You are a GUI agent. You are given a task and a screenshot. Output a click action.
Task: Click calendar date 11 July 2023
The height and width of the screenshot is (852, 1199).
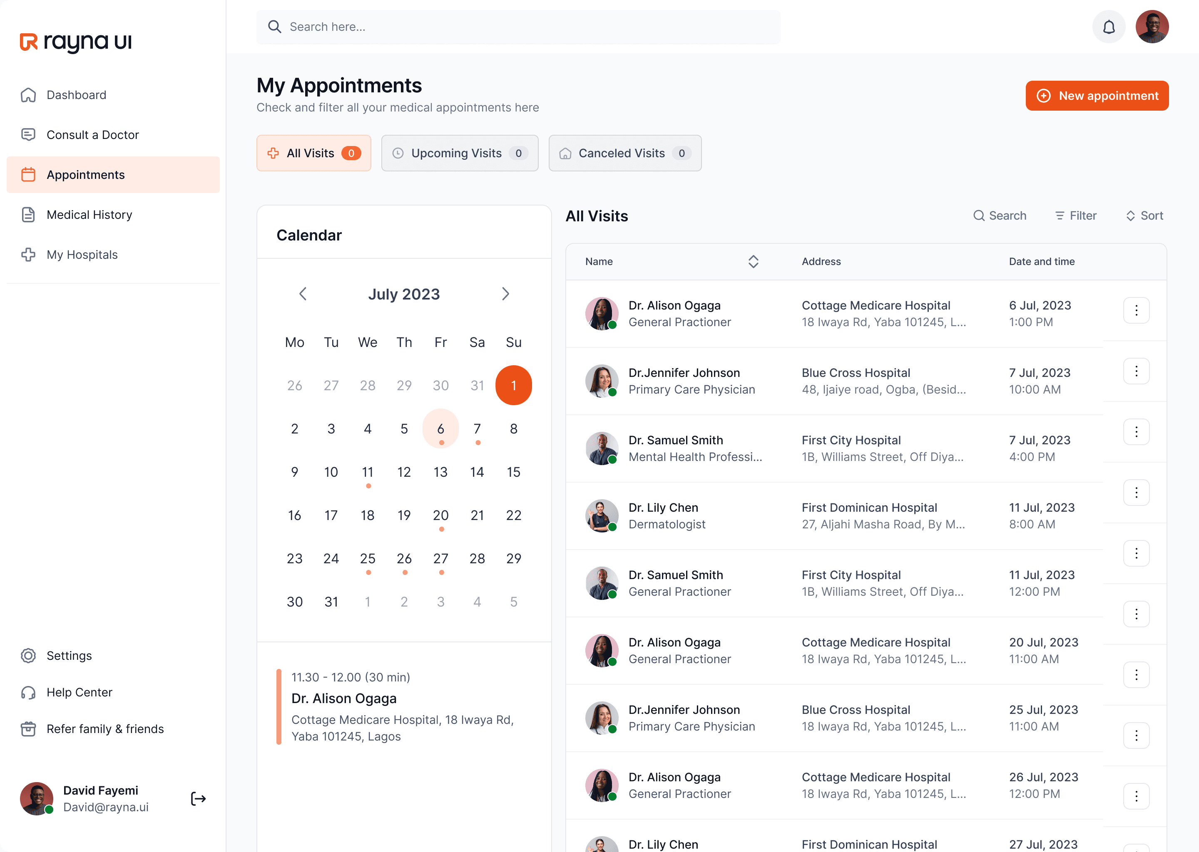[367, 471]
